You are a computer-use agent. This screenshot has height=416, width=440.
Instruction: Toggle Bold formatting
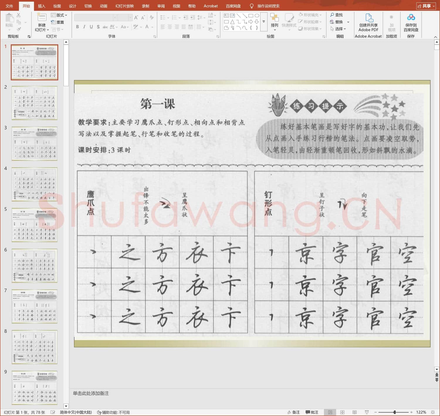point(77,27)
